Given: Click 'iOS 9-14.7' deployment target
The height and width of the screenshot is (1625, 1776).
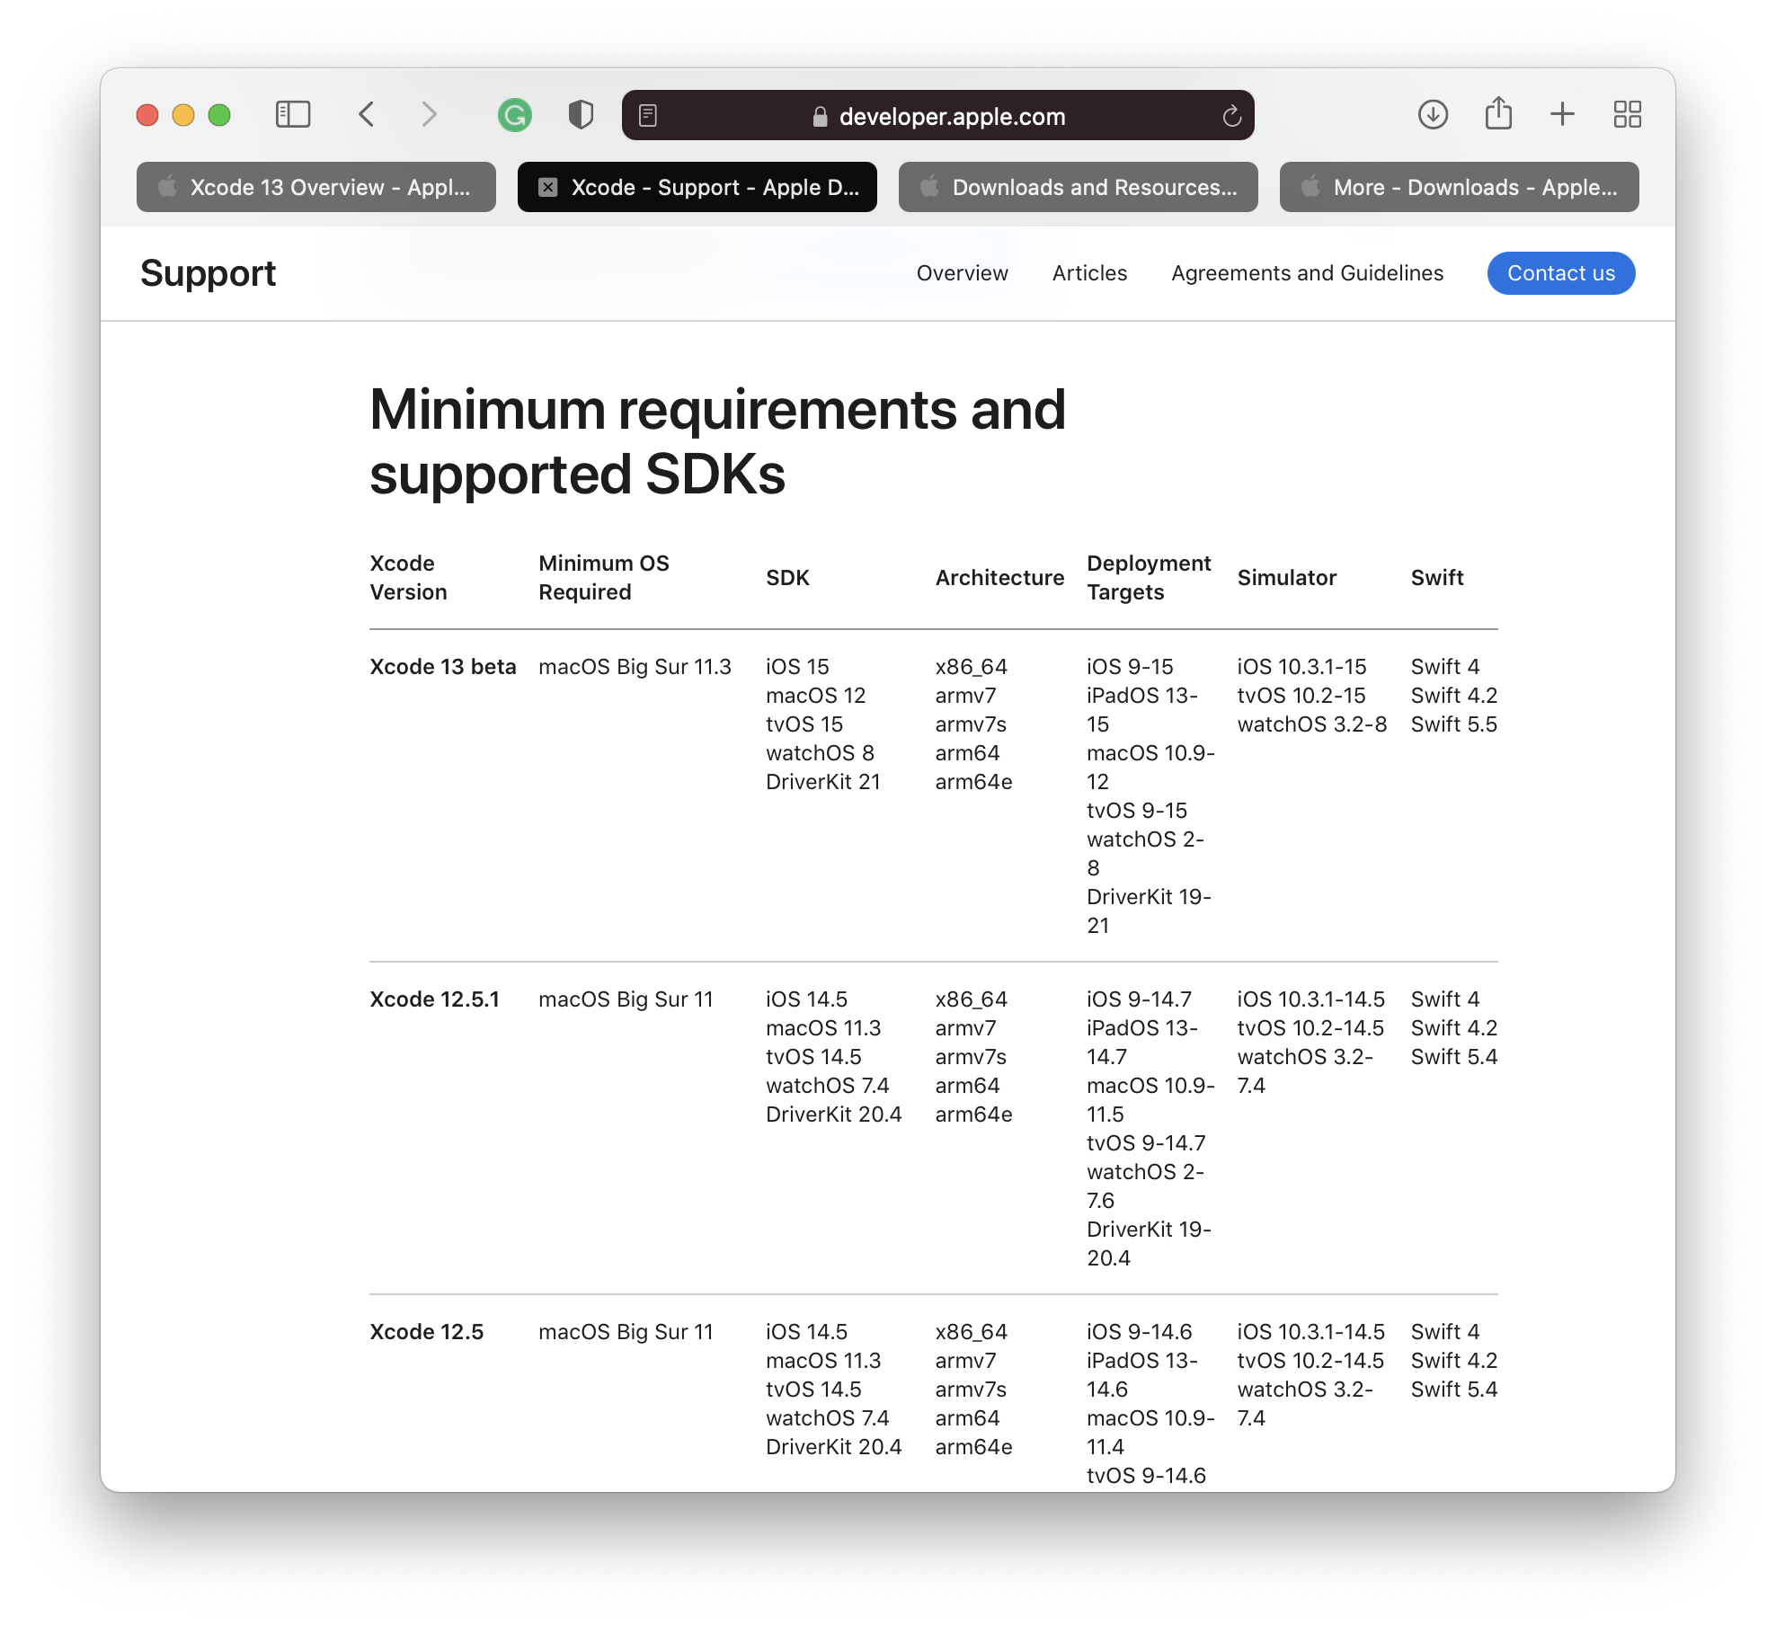Looking at the screenshot, I should (1139, 999).
